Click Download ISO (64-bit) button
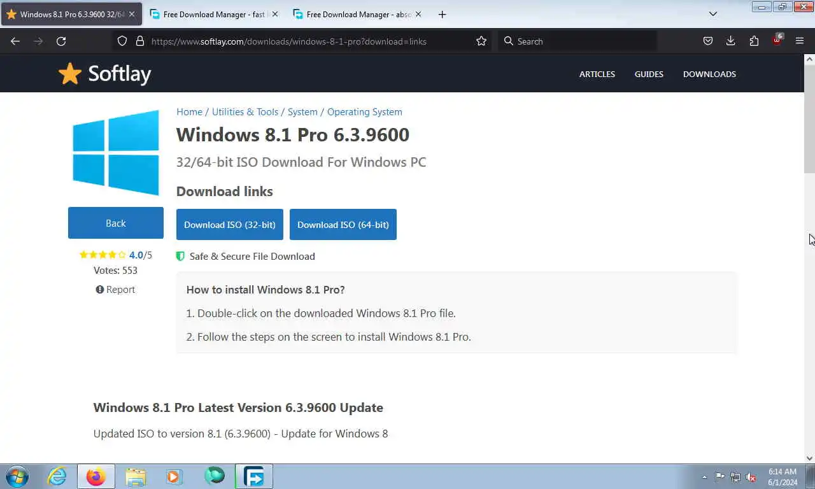 point(343,225)
